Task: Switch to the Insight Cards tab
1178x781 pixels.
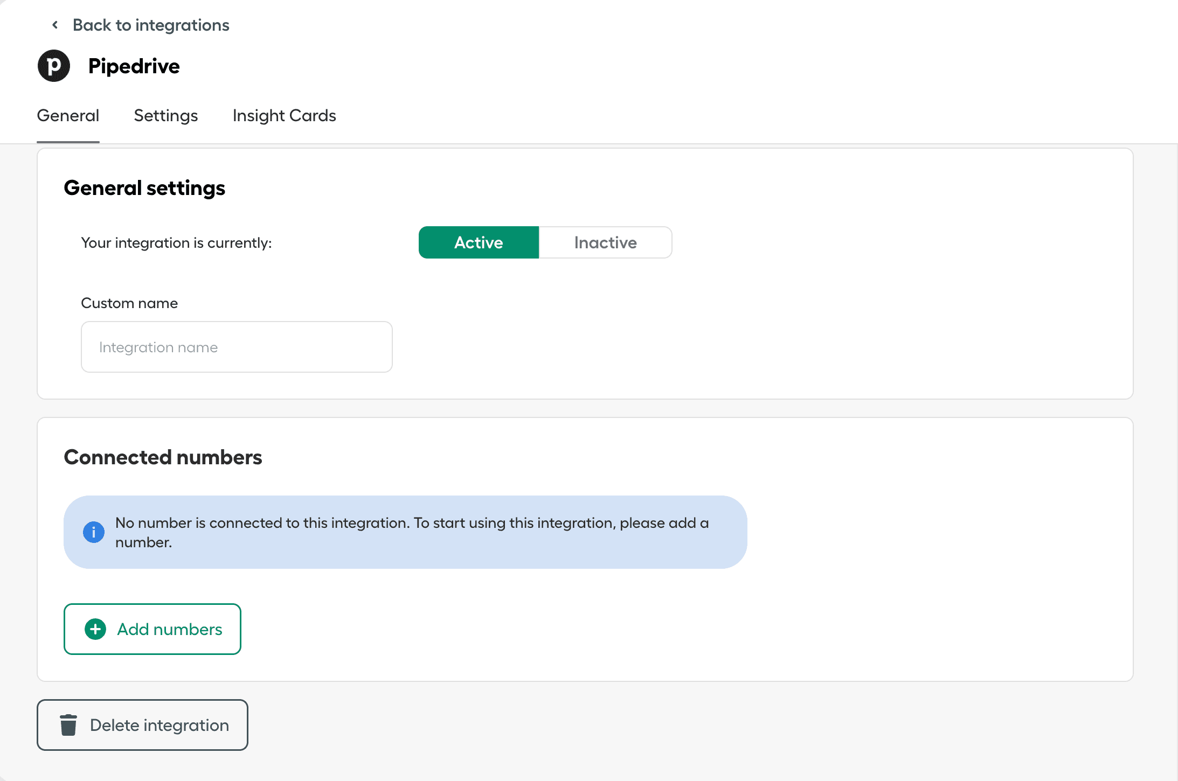Action: (284, 115)
